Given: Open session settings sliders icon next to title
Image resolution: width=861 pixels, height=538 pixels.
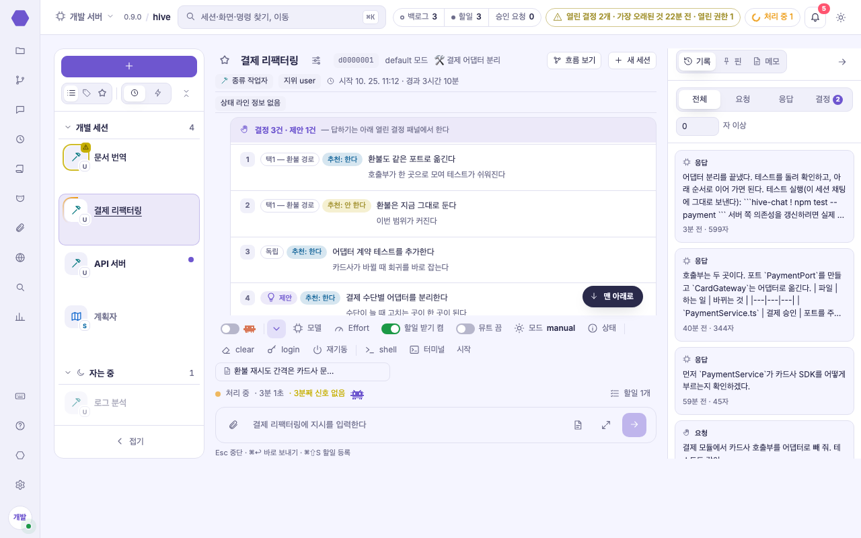Looking at the screenshot, I should (x=316, y=60).
